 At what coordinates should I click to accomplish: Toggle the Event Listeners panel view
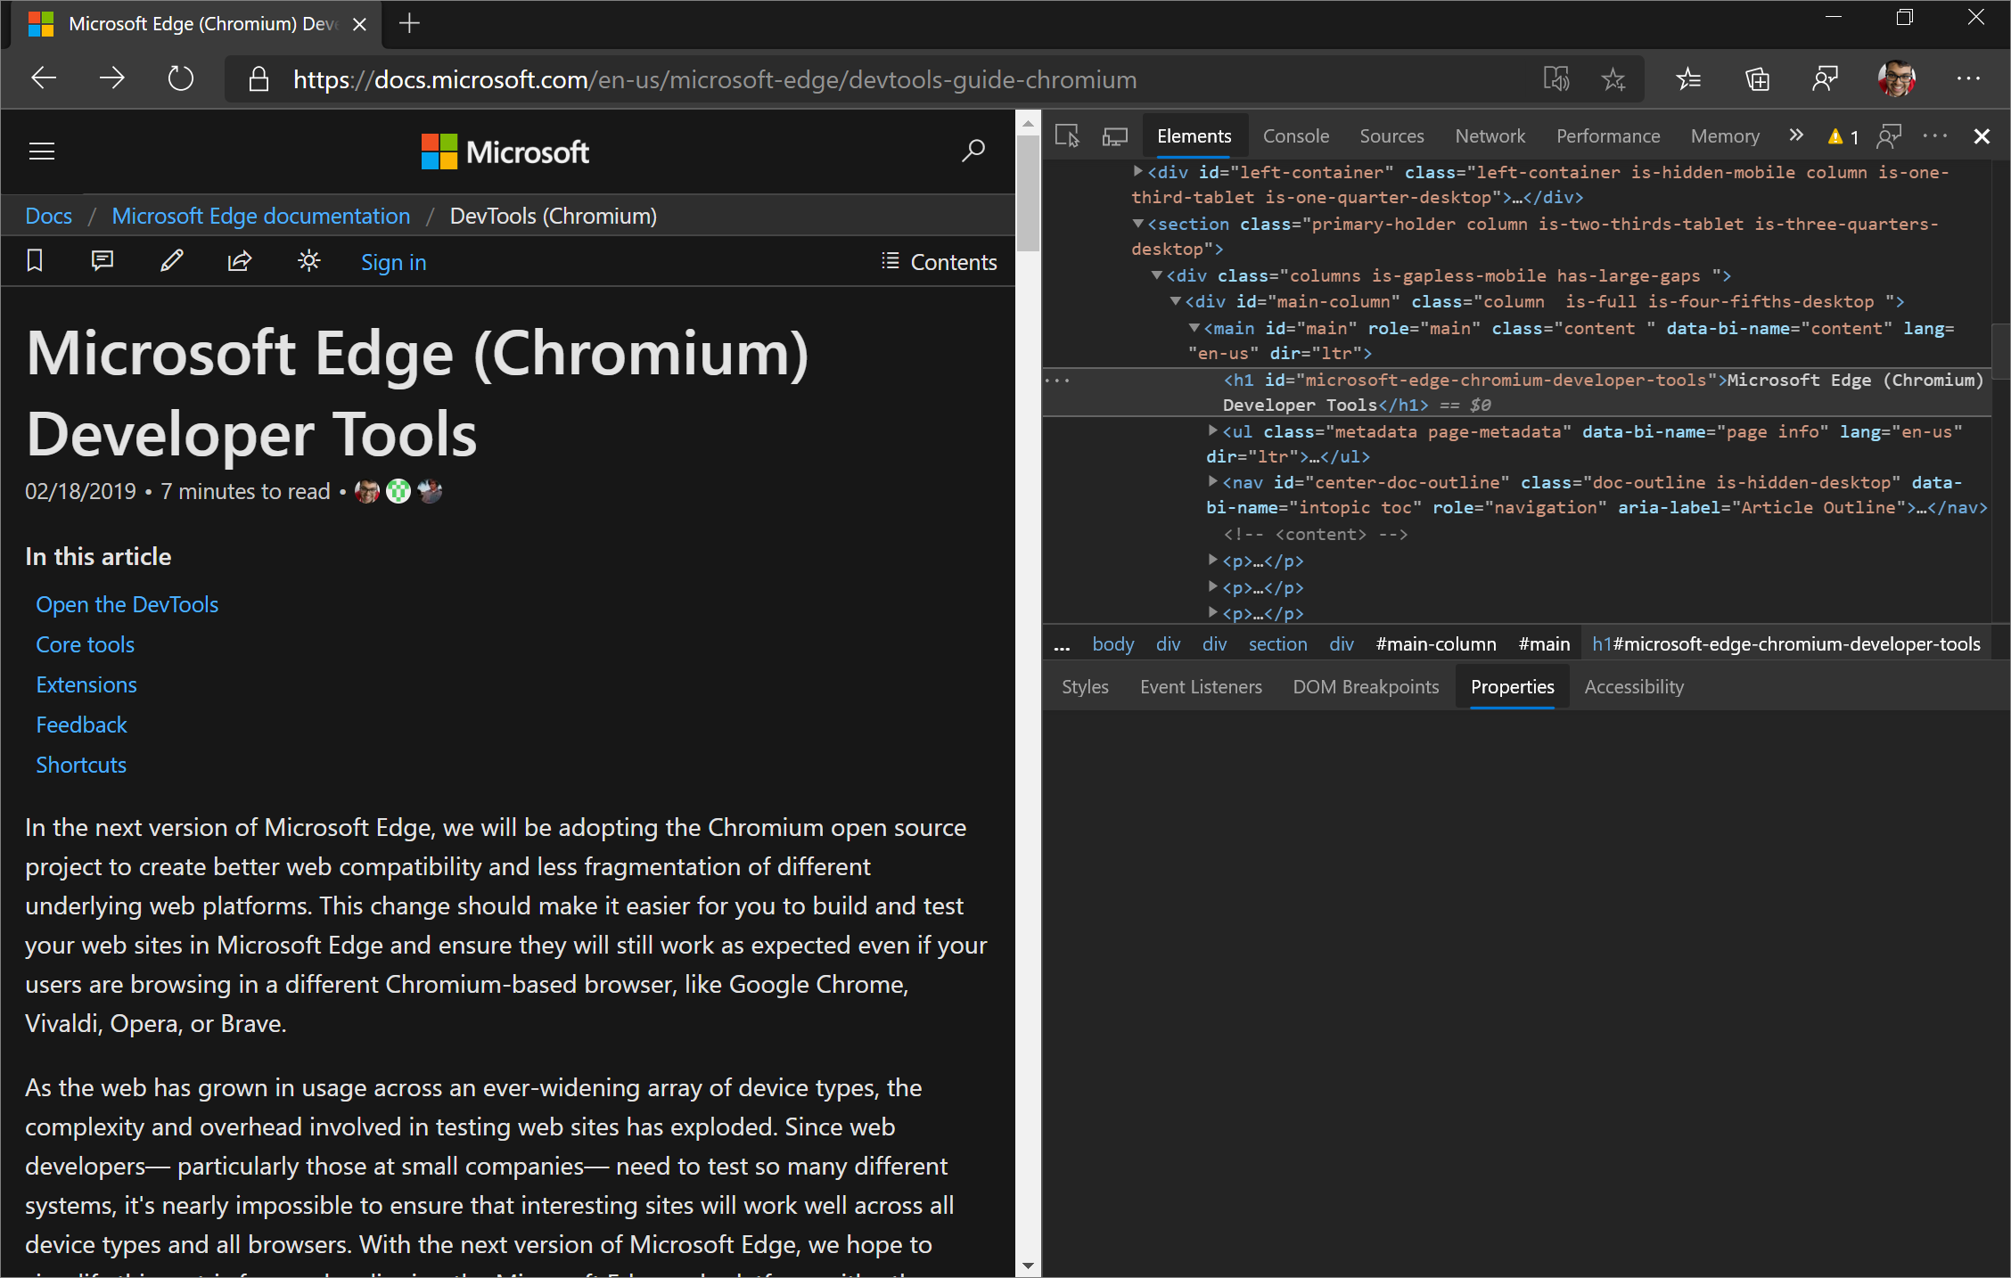[1202, 687]
